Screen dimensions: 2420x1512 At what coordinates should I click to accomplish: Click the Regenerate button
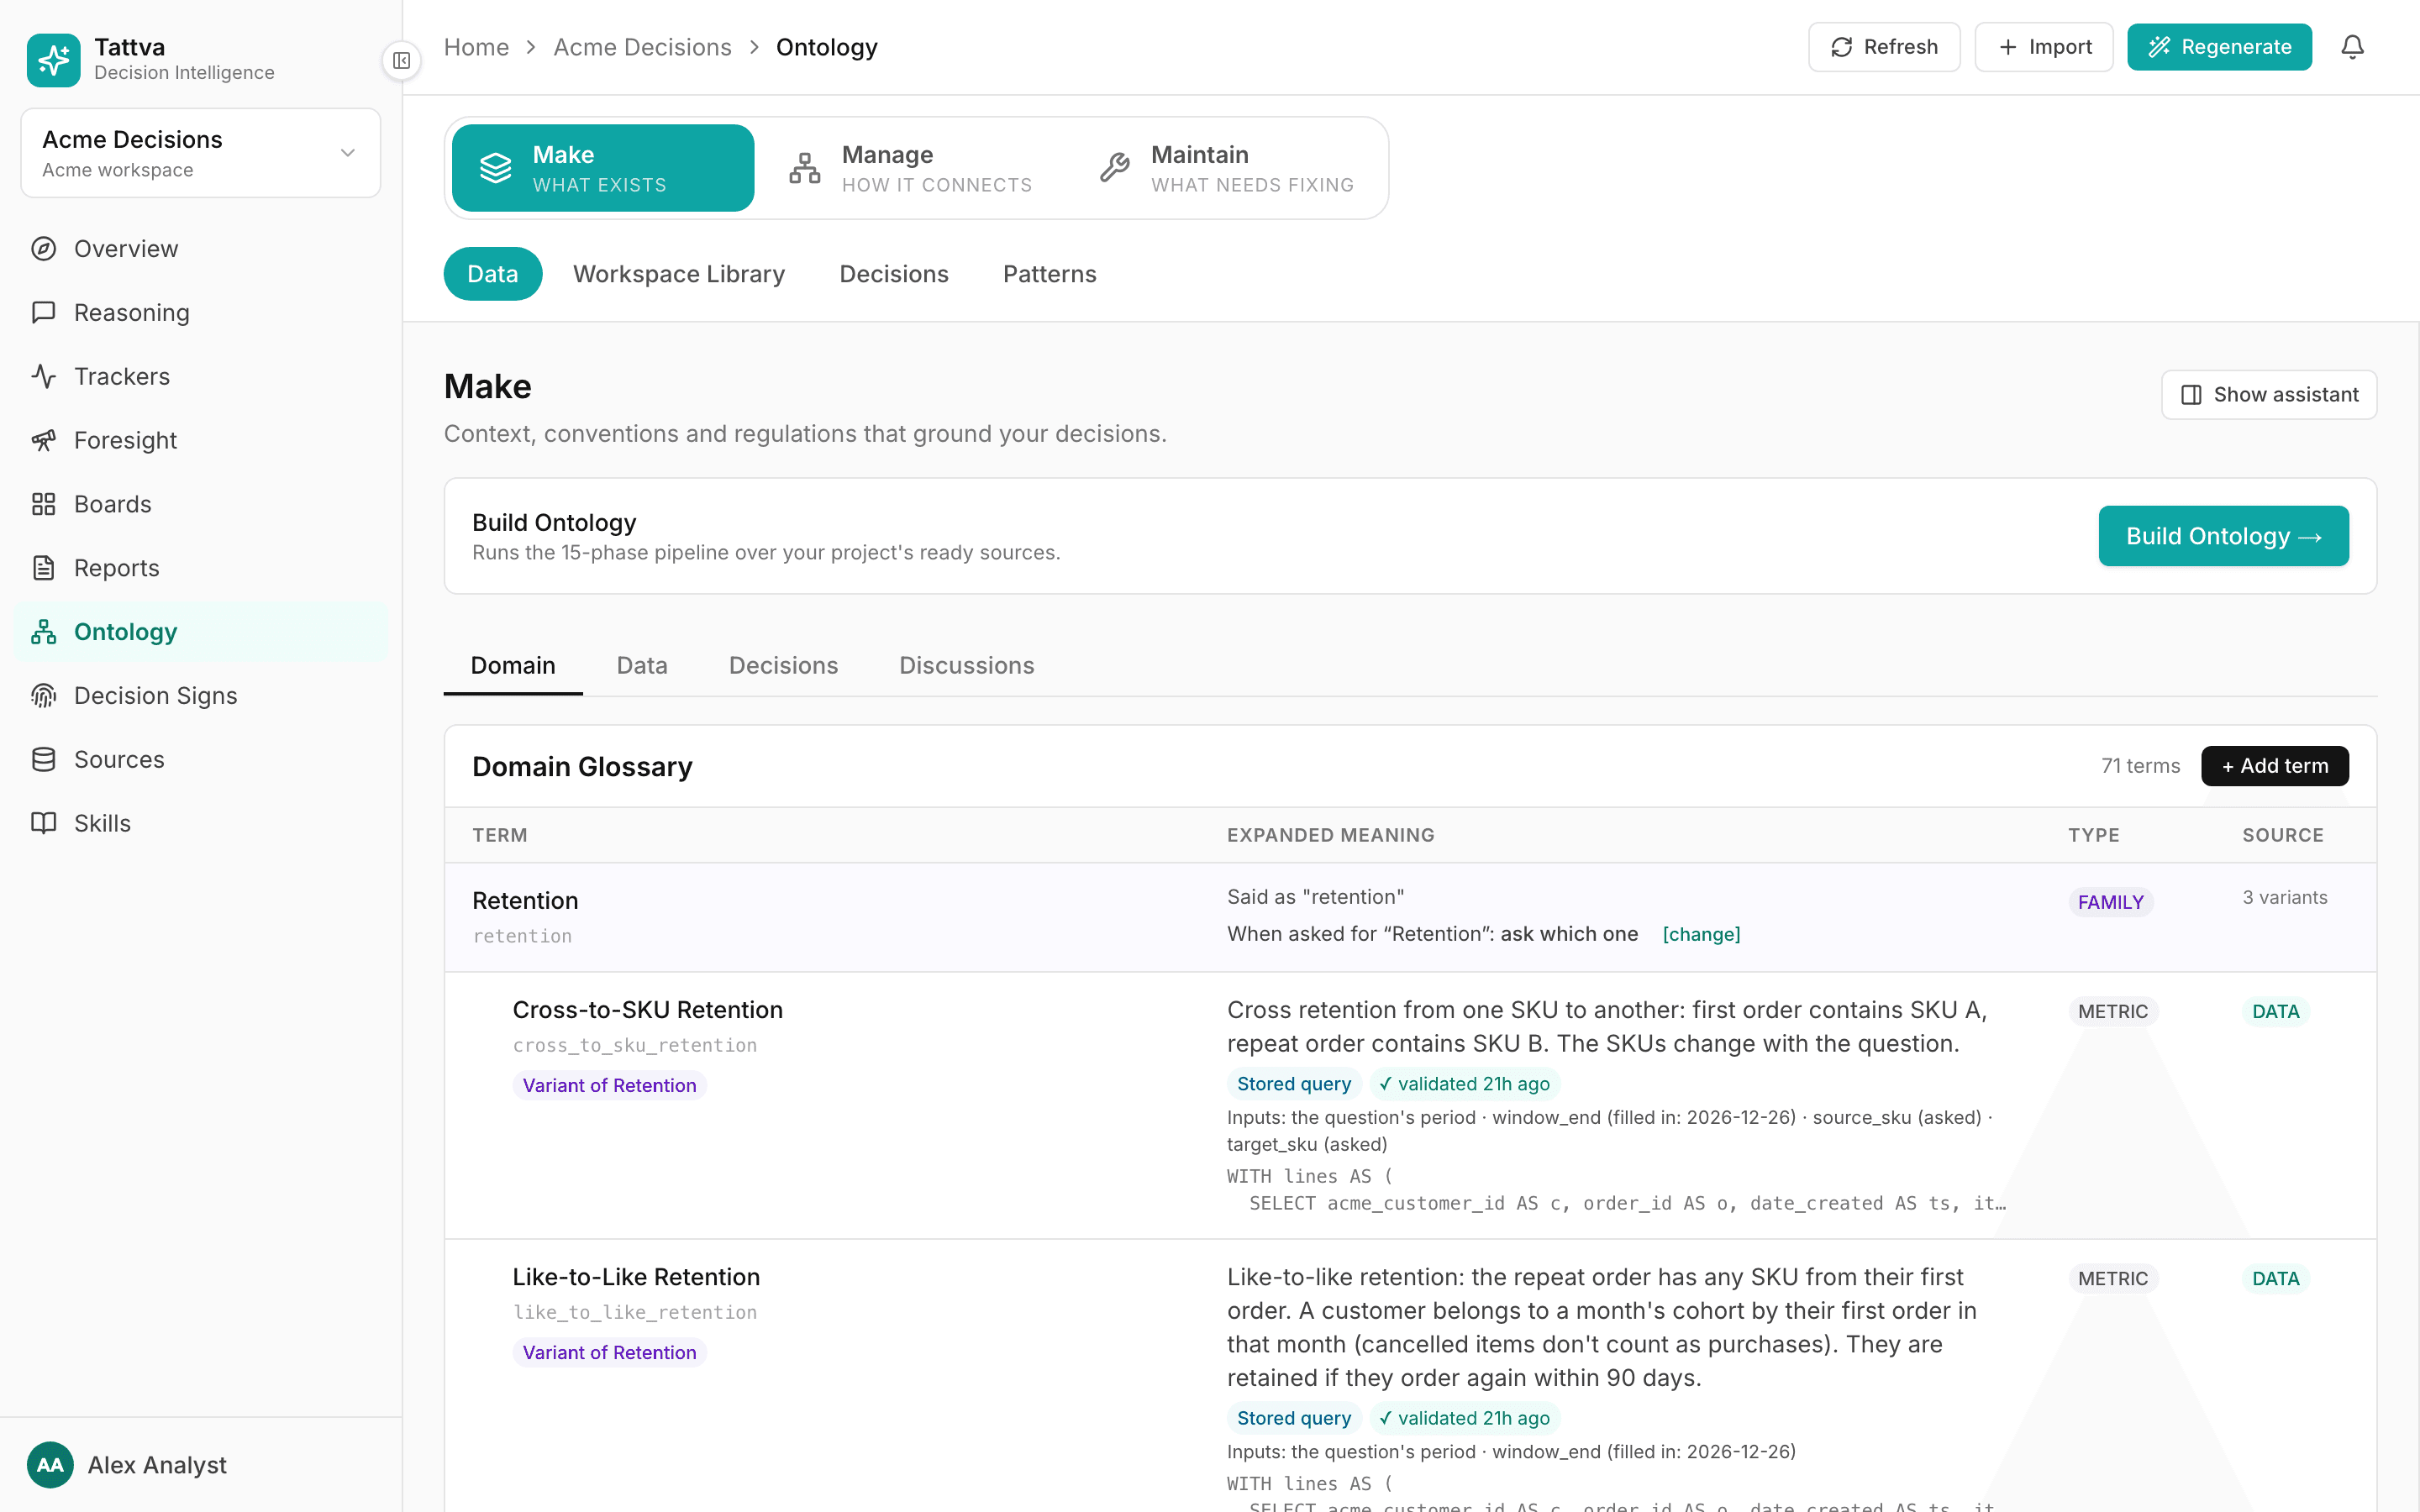[x=2219, y=47]
